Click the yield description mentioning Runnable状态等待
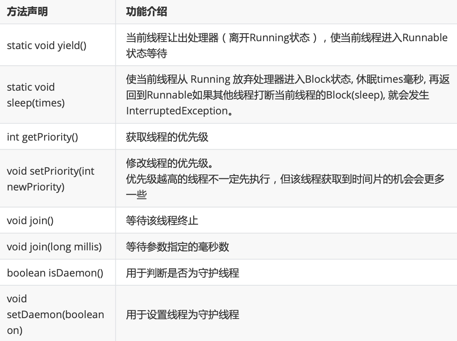This screenshot has width=457, height=341. [x=287, y=45]
